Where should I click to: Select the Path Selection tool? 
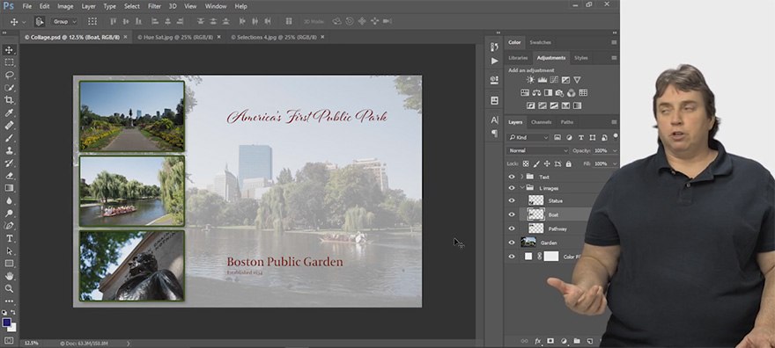[10, 251]
